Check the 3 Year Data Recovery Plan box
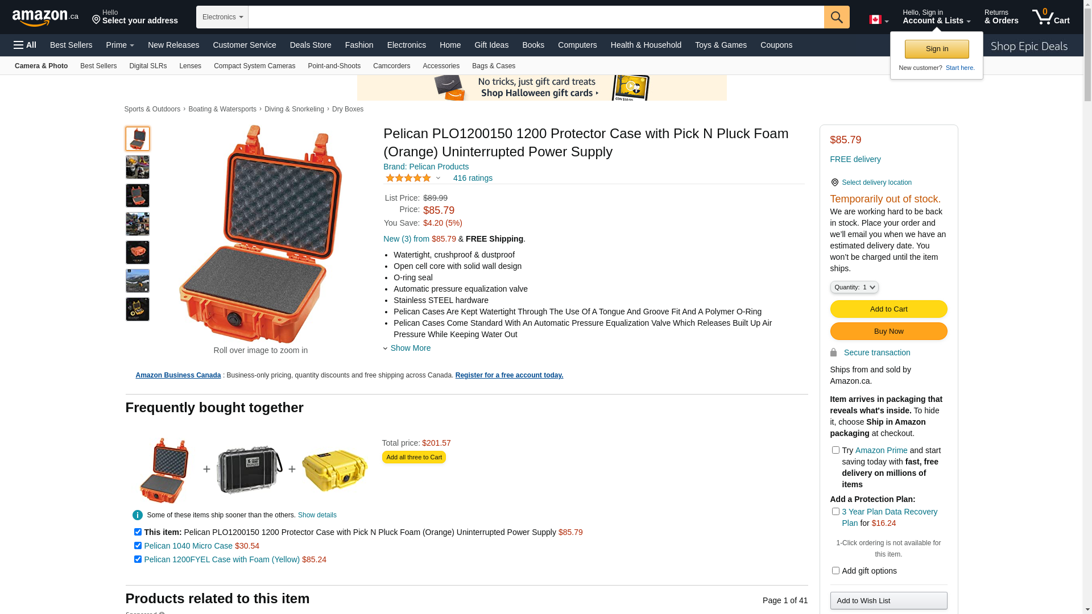1092x614 pixels. (x=835, y=512)
